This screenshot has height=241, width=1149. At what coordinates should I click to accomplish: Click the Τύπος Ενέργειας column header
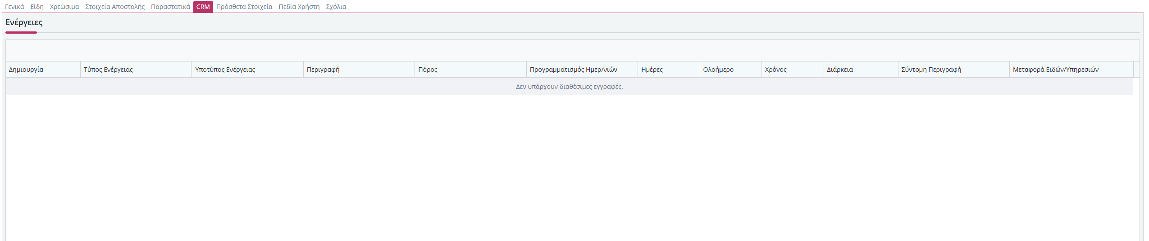pyautogui.click(x=108, y=70)
